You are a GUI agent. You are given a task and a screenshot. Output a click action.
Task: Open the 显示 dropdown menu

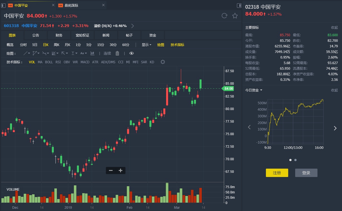tap(146, 45)
